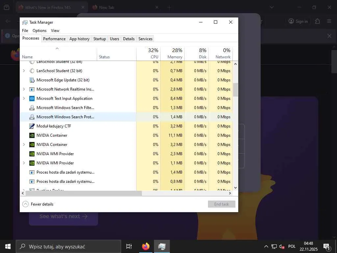Click the 3,2 MB NVIDIA Container icon
This screenshot has width=337, height=253.
(32, 145)
